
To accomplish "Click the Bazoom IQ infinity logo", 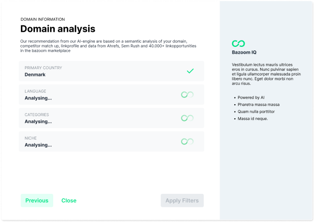I will tap(238, 43).
